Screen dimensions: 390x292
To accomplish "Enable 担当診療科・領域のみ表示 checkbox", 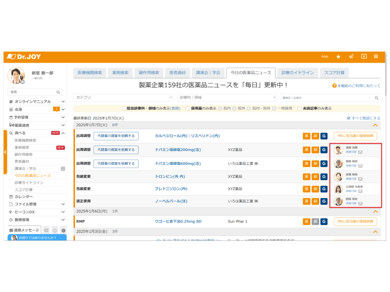I will coord(124,108).
